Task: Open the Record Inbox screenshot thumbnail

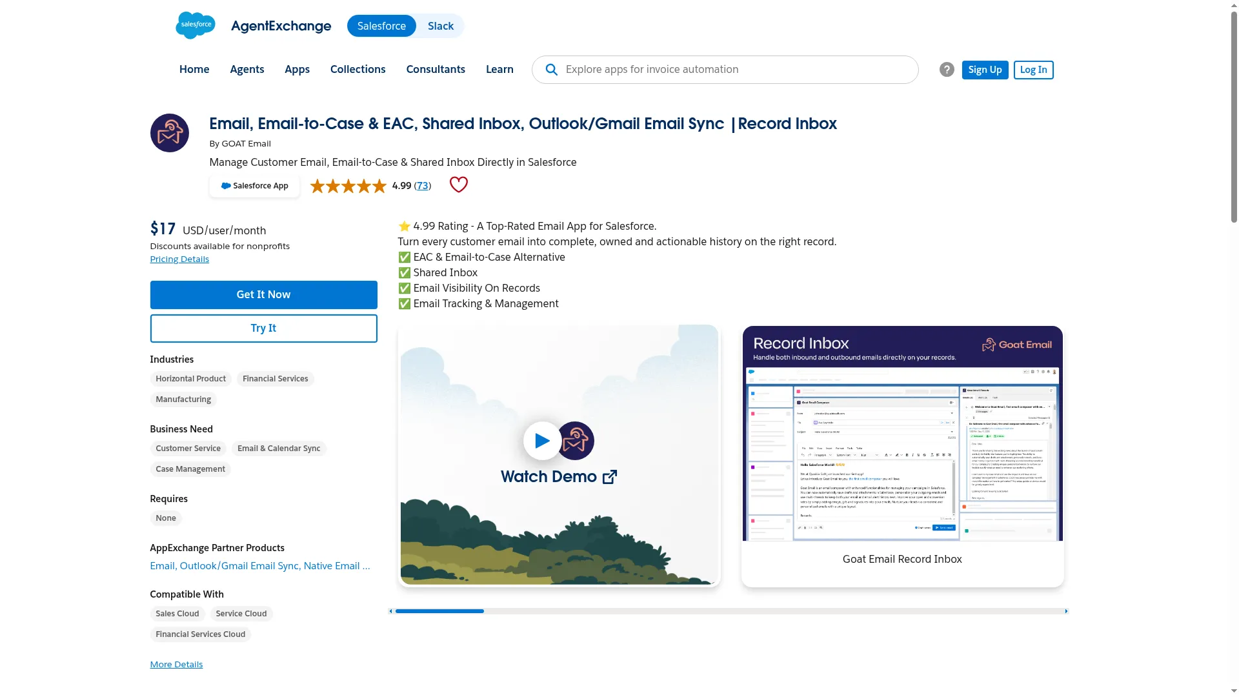Action: click(x=903, y=433)
